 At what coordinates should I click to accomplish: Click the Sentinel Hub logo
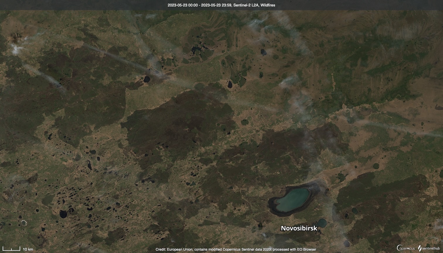pos(429,248)
